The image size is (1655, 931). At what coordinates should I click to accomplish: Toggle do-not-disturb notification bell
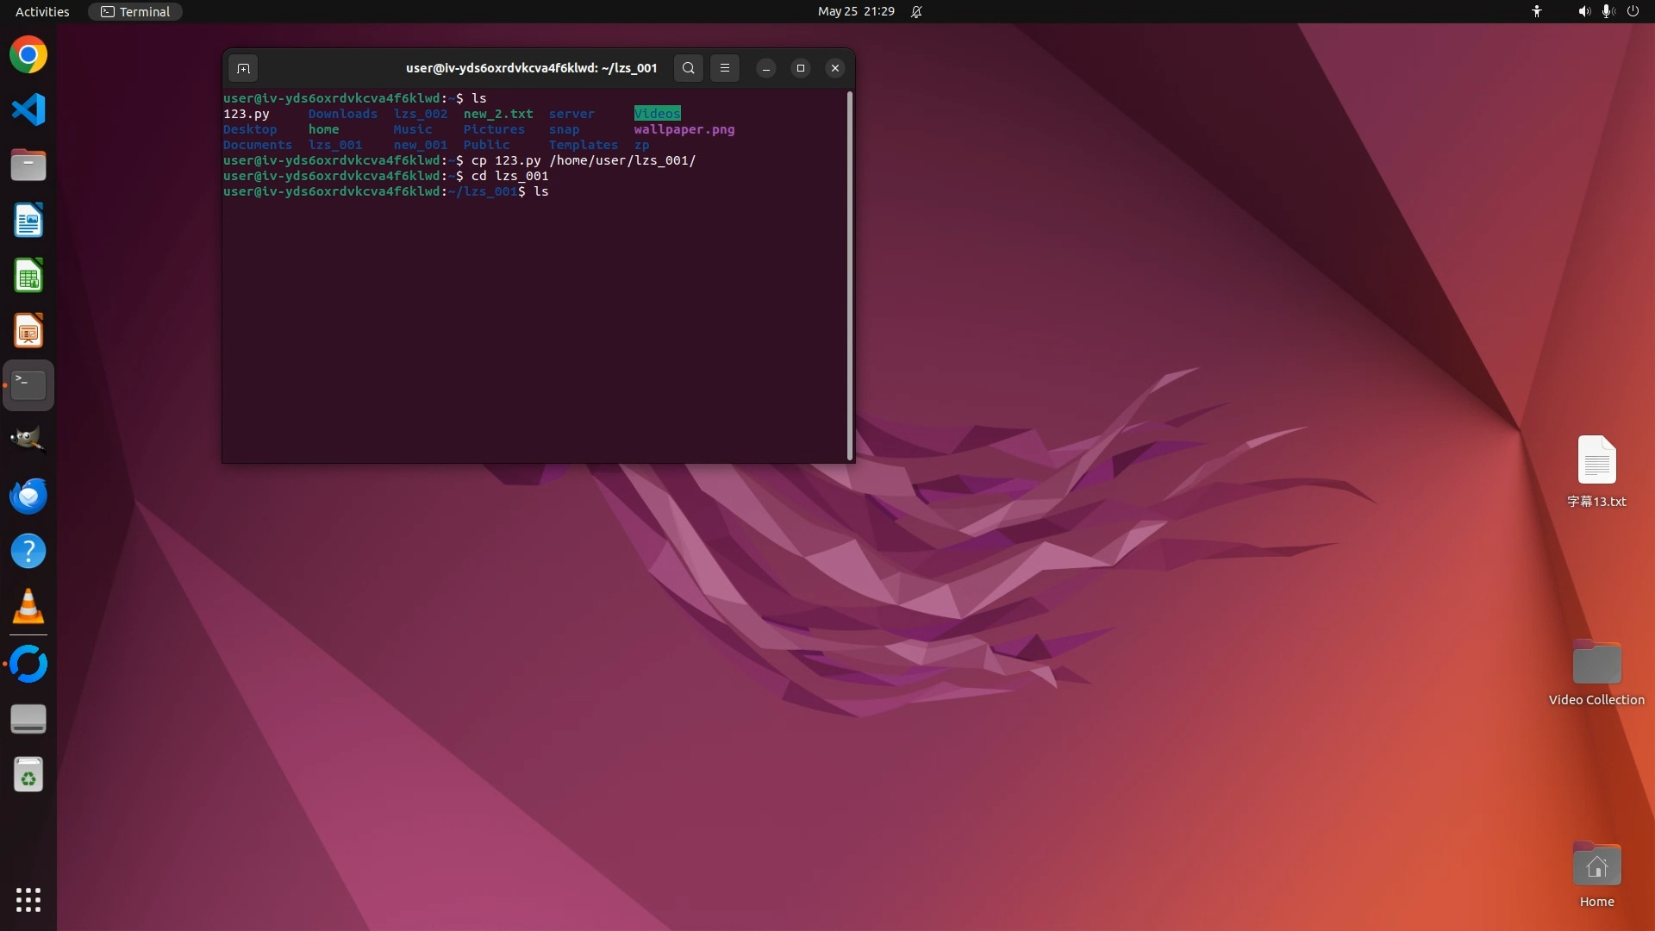916,11
